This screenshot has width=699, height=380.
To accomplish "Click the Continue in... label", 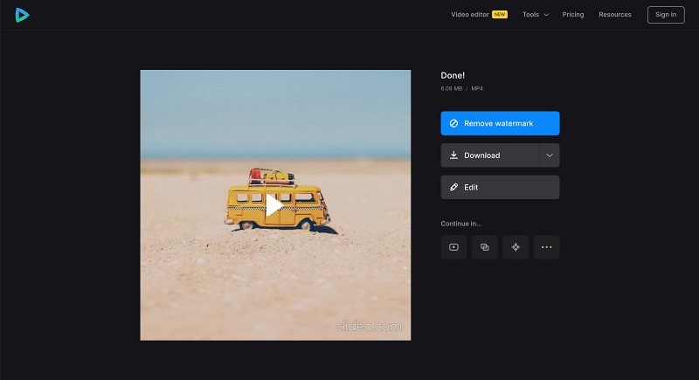I will pos(461,224).
